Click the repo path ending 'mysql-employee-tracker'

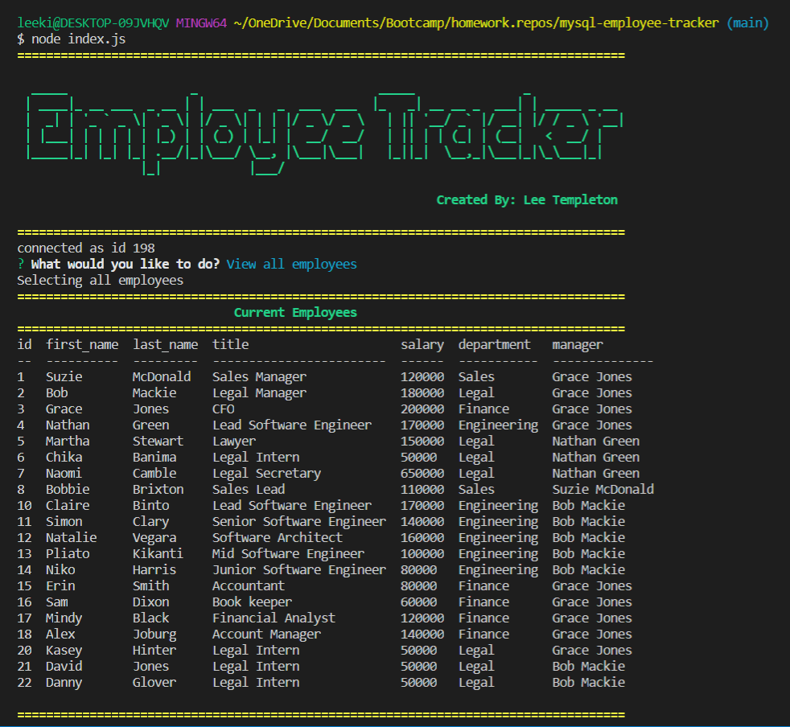pos(476,23)
